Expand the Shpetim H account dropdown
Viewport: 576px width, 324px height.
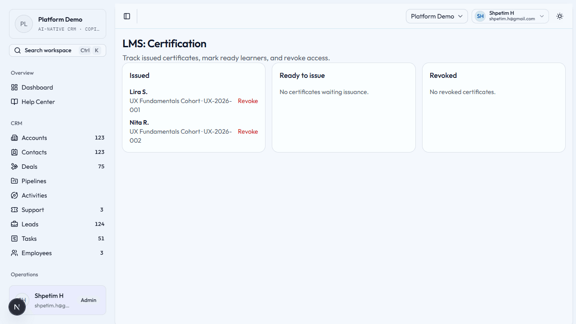pos(510,16)
